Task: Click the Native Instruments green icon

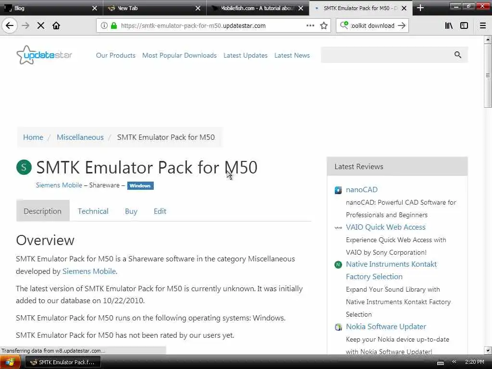Action: pos(338,265)
